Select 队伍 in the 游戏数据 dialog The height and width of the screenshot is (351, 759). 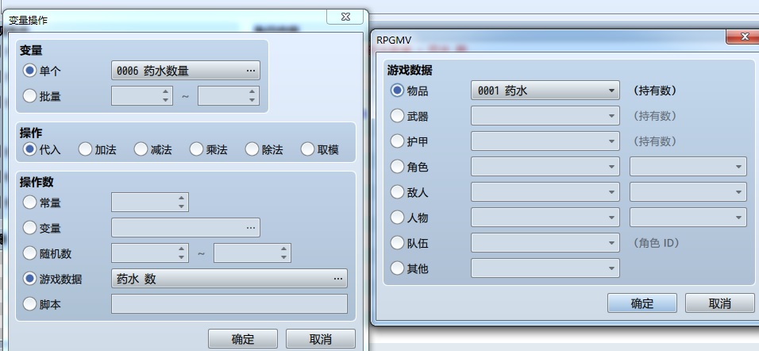(397, 242)
